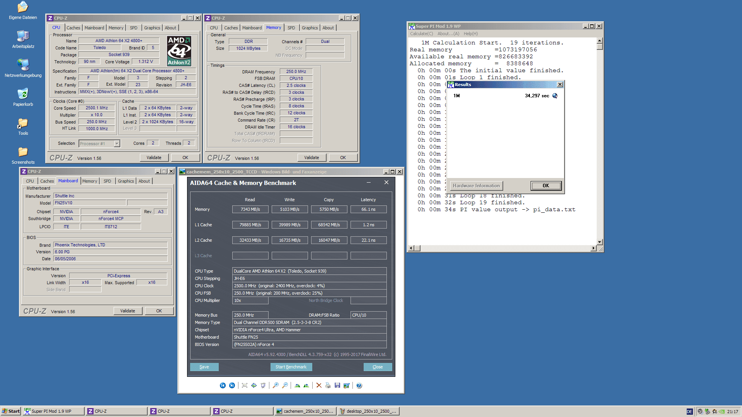Open image for editing in viewer
The width and height of the screenshot is (742, 417).
coord(347,385)
